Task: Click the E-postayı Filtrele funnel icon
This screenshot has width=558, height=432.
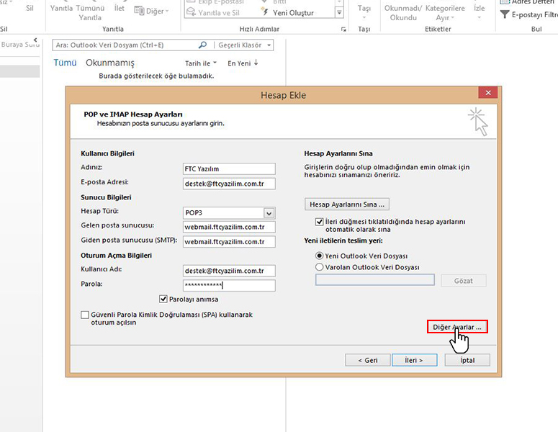Action: tap(505, 14)
